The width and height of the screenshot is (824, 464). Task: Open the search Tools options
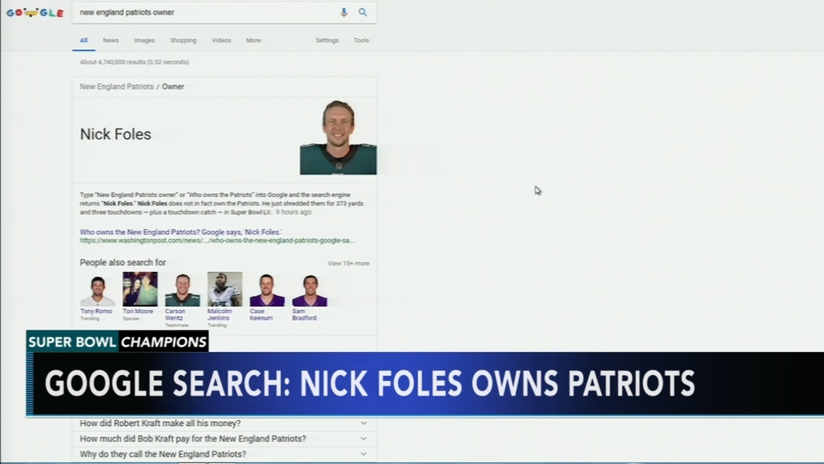361,40
